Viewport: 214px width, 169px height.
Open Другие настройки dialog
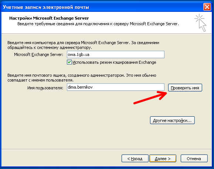click(x=172, y=120)
